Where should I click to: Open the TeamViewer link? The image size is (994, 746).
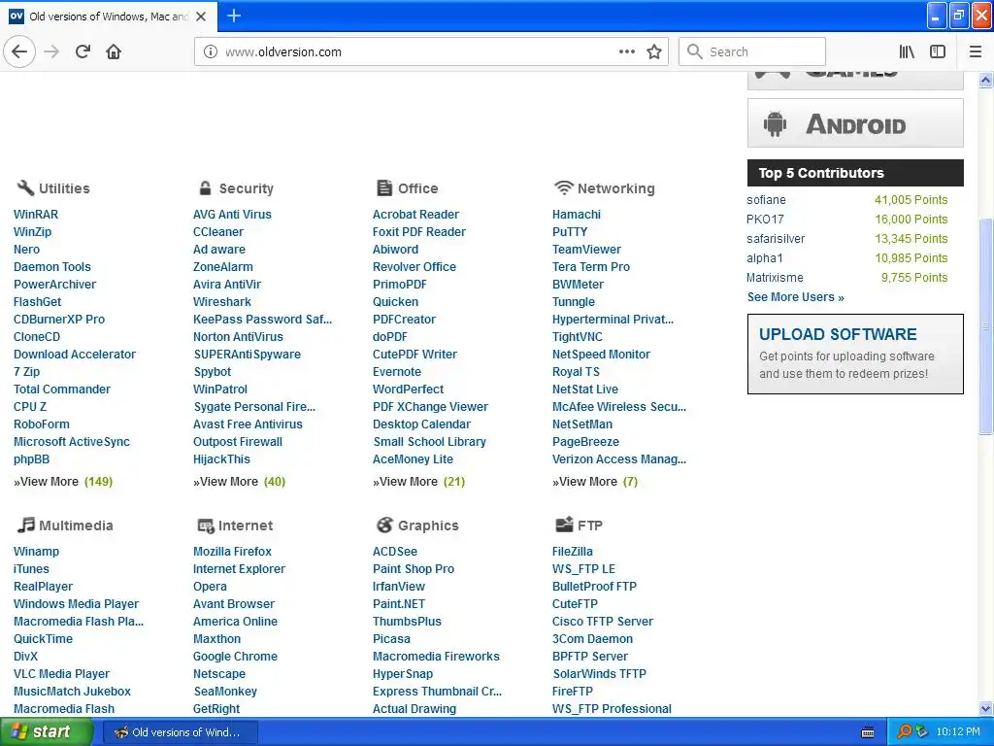586,250
